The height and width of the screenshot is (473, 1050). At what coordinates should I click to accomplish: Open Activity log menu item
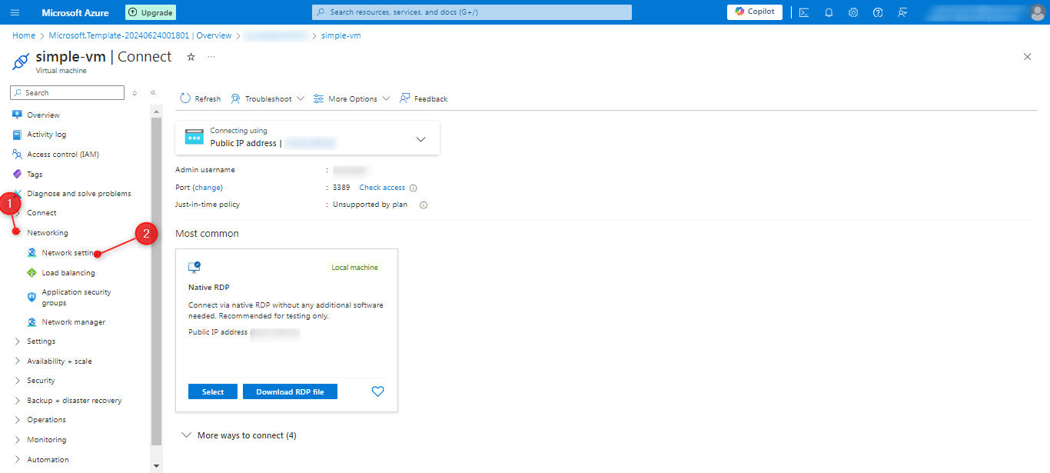[46, 135]
